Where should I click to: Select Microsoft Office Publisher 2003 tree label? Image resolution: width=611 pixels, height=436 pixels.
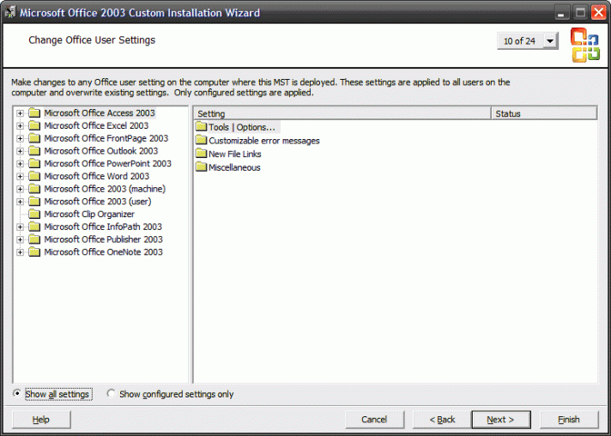[103, 239]
